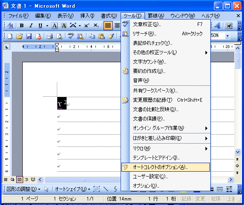The width and height of the screenshot is (244, 205).
Task: Toggle superscript x² button
Action: pyautogui.click(x=86, y=25)
